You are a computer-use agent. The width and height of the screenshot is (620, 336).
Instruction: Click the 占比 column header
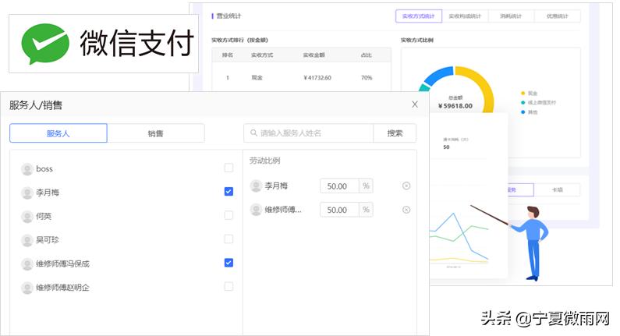click(366, 55)
